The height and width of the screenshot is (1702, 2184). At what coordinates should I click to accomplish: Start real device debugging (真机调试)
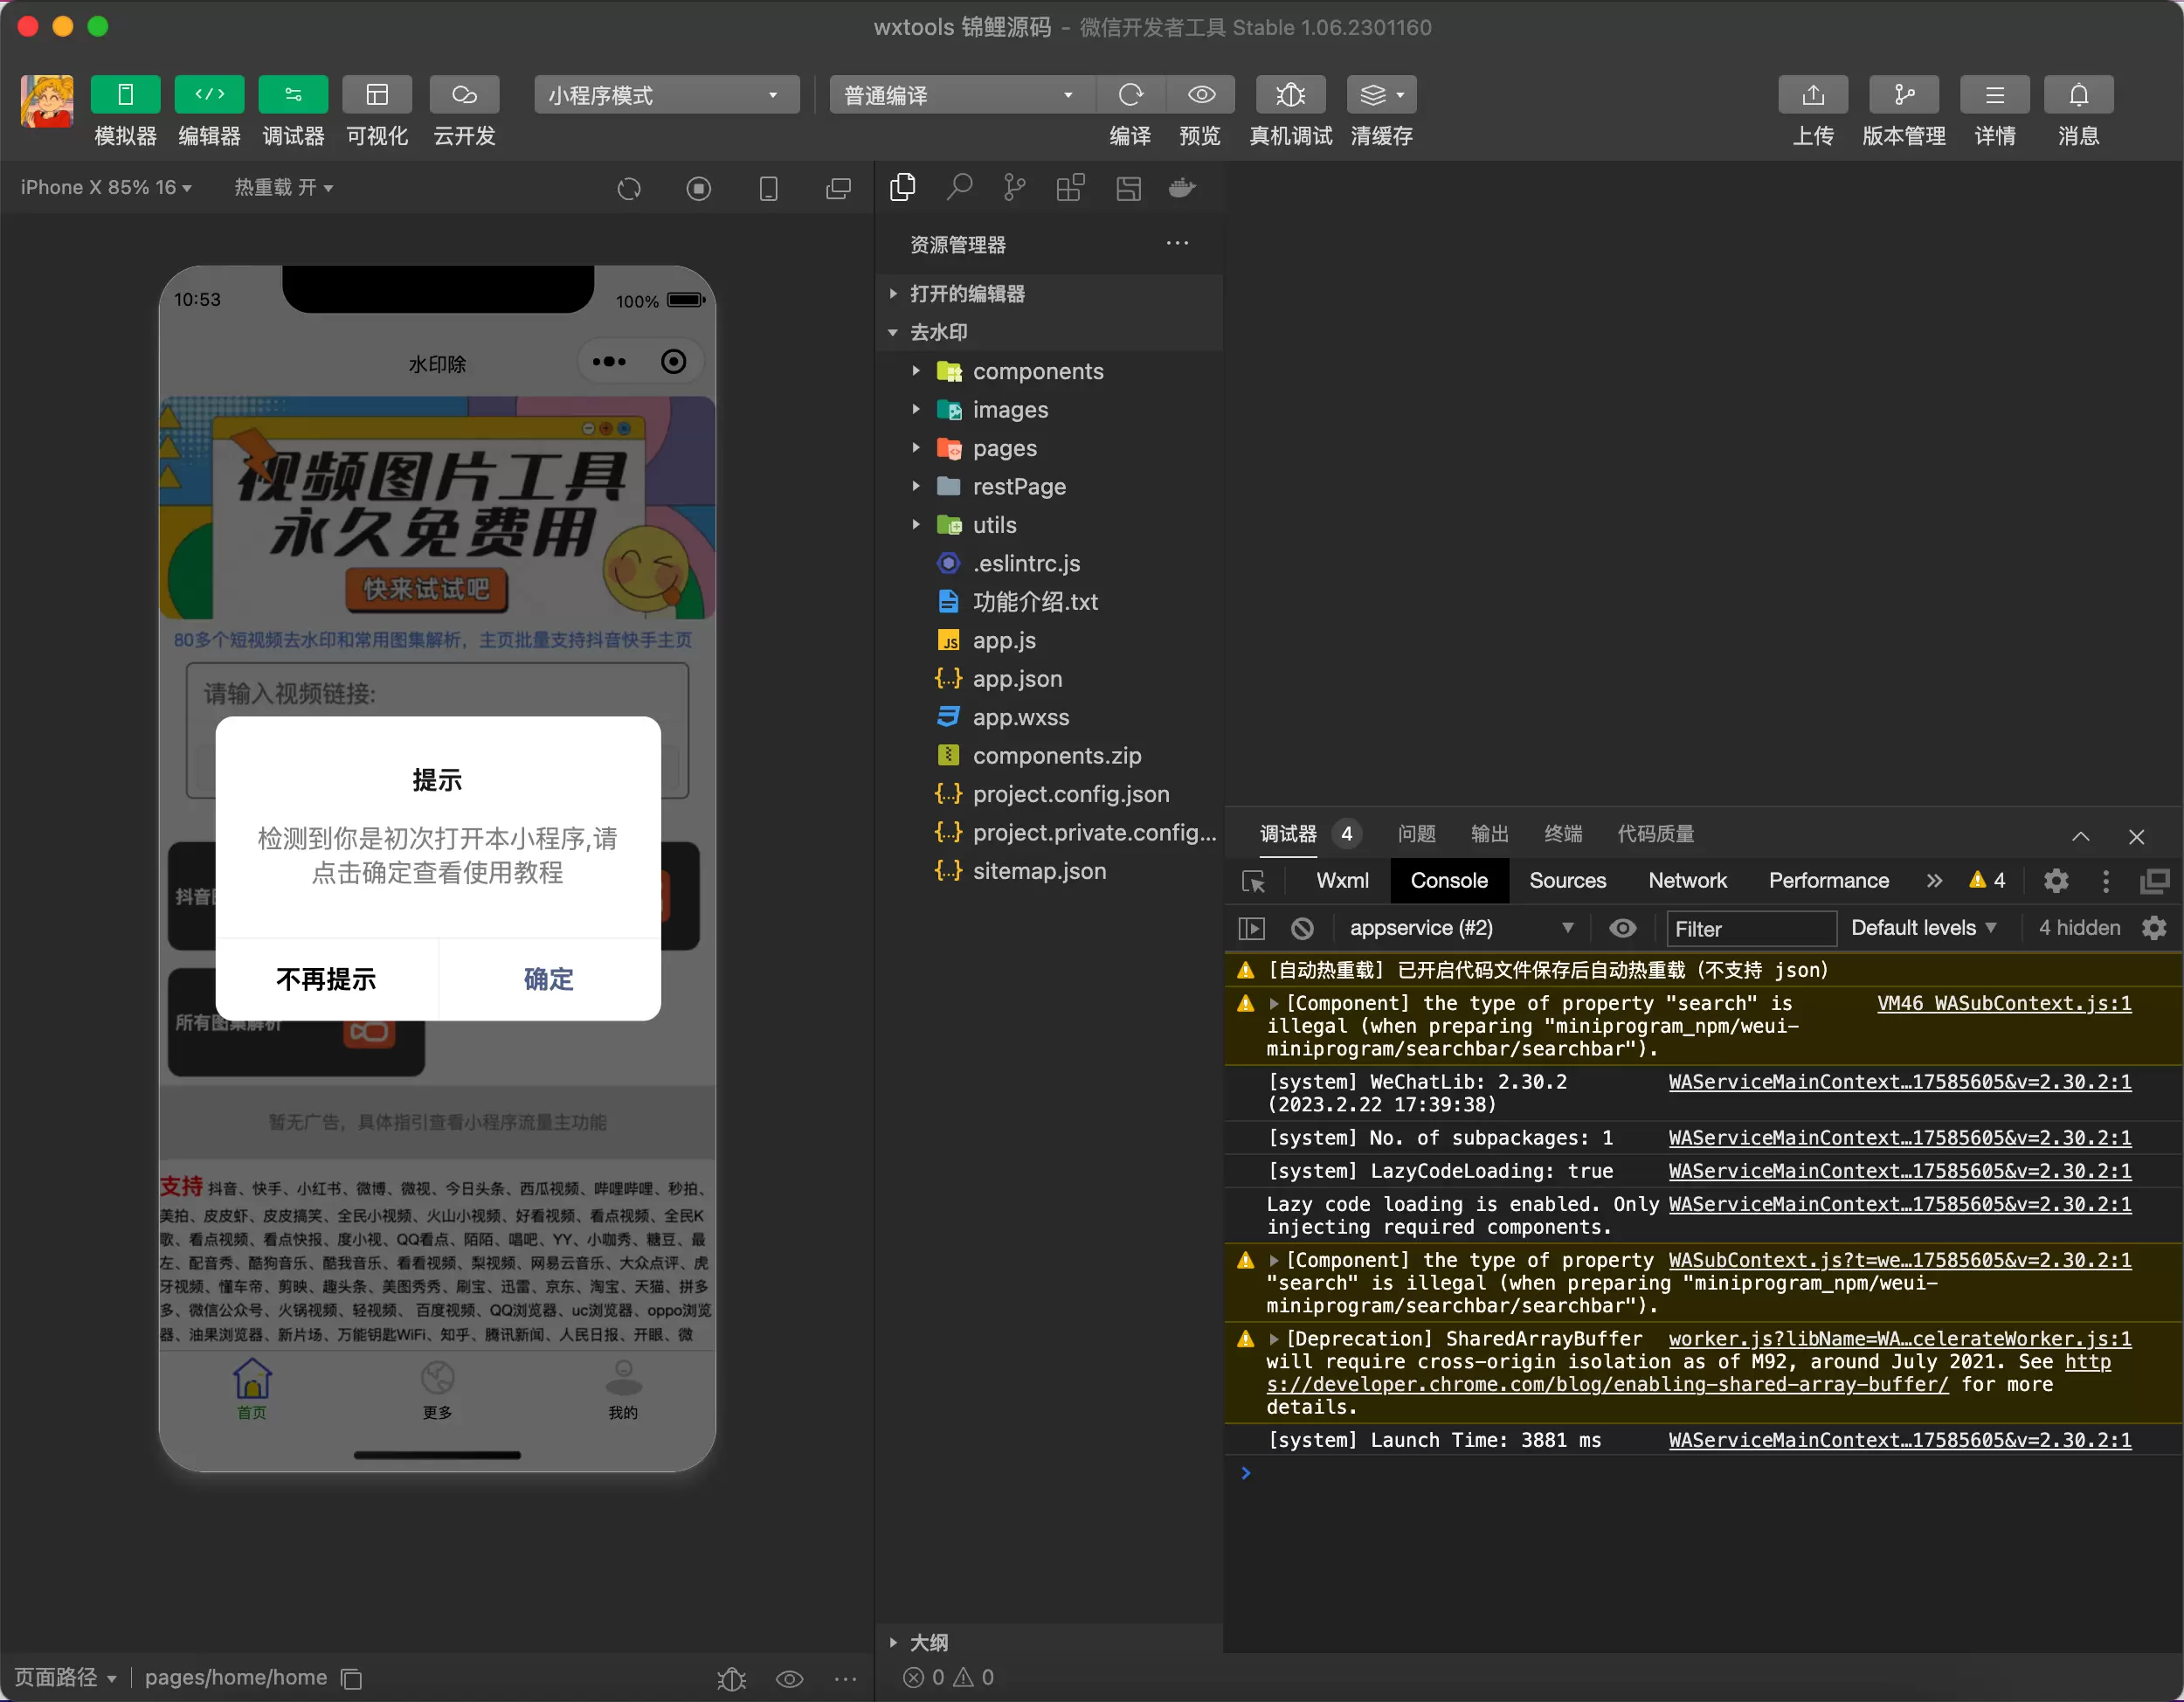click(1290, 95)
